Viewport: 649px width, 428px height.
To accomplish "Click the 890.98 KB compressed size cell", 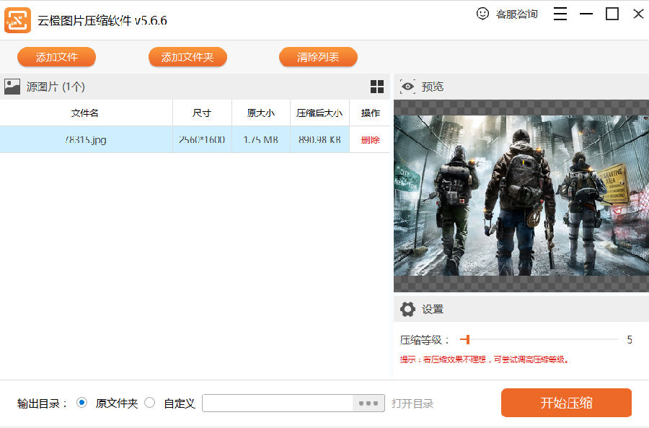I will point(319,139).
